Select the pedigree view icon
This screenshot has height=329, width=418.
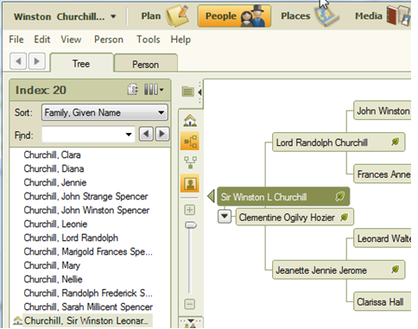click(x=190, y=141)
